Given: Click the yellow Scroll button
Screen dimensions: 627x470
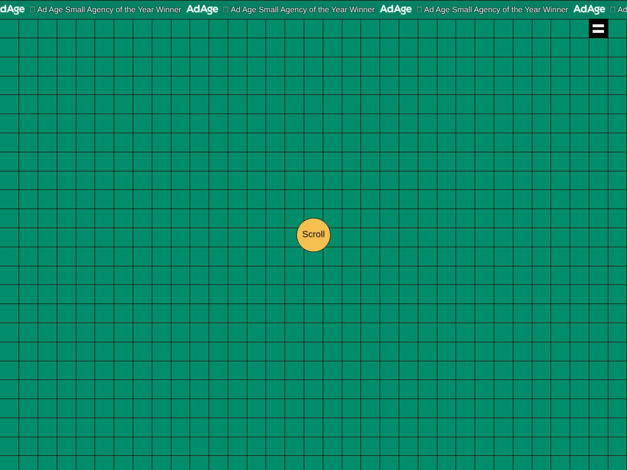Looking at the screenshot, I should (313, 235).
